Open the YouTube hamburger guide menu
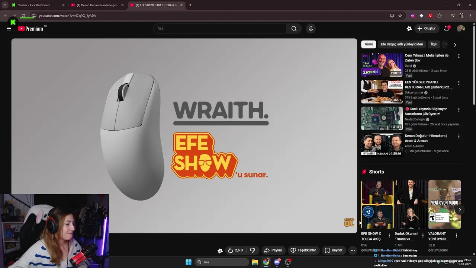 [9, 29]
